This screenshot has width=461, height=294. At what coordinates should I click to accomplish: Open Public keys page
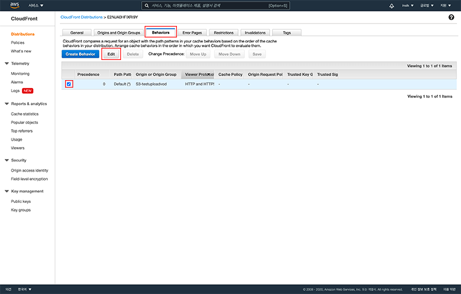21,202
